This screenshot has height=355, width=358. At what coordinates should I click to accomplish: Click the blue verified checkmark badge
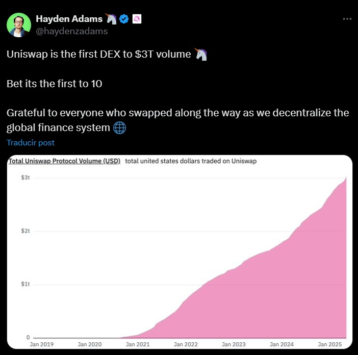point(123,19)
